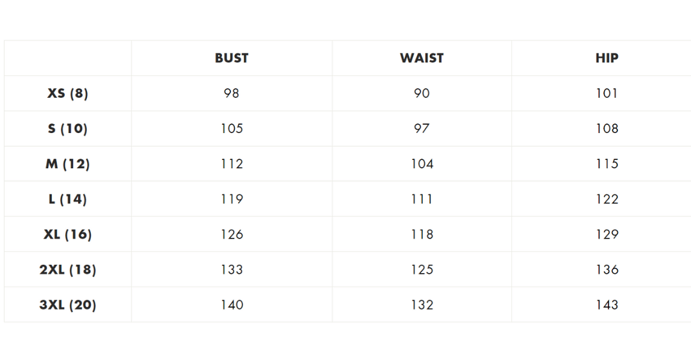Viewport: 691px width, 362px height.
Task: Click the S (10) size label
Action: pos(68,129)
